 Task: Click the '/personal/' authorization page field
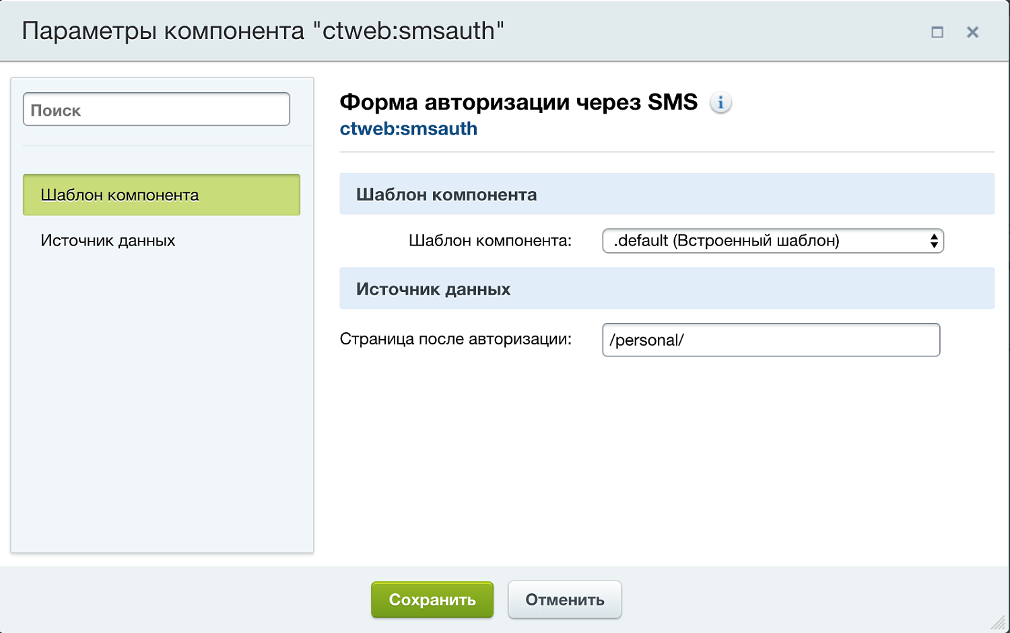[771, 340]
